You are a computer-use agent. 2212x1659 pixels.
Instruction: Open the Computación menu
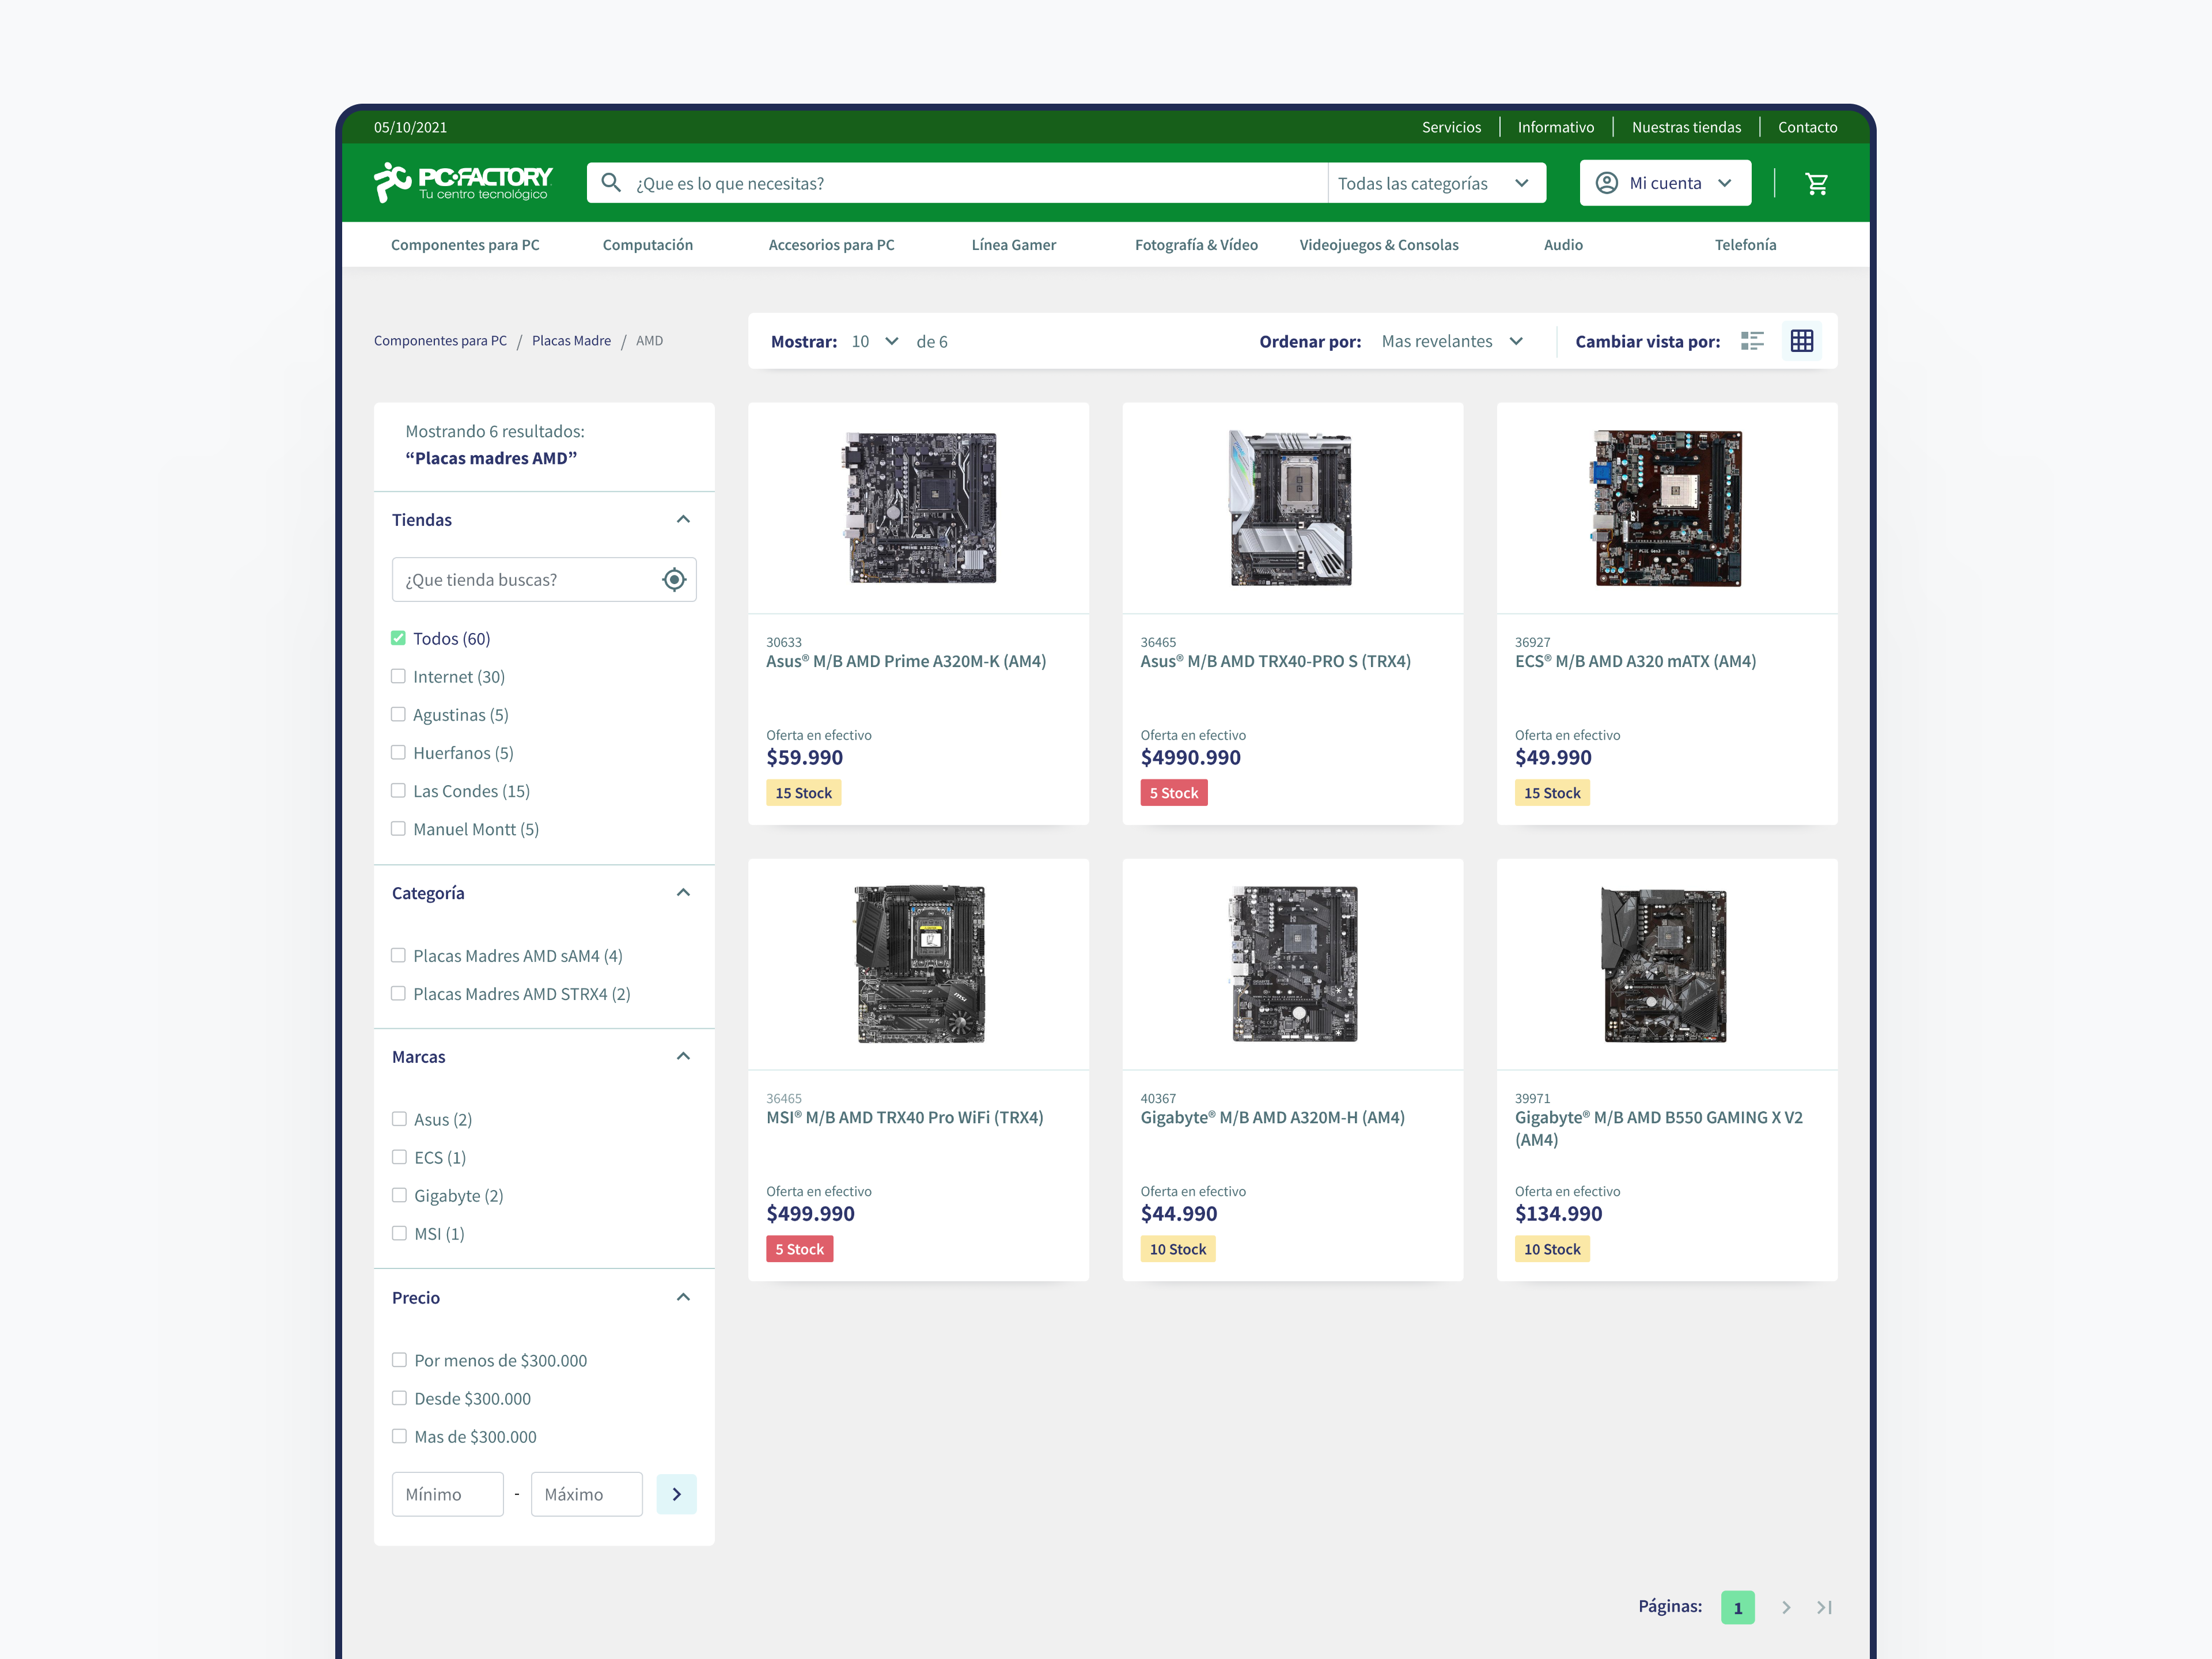coord(647,244)
